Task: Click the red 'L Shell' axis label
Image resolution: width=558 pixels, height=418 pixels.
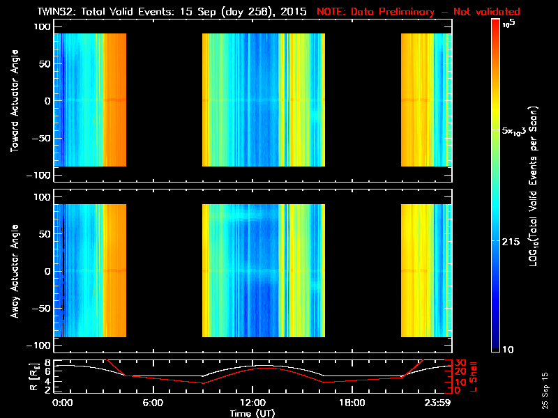Action: click(473, 376)
